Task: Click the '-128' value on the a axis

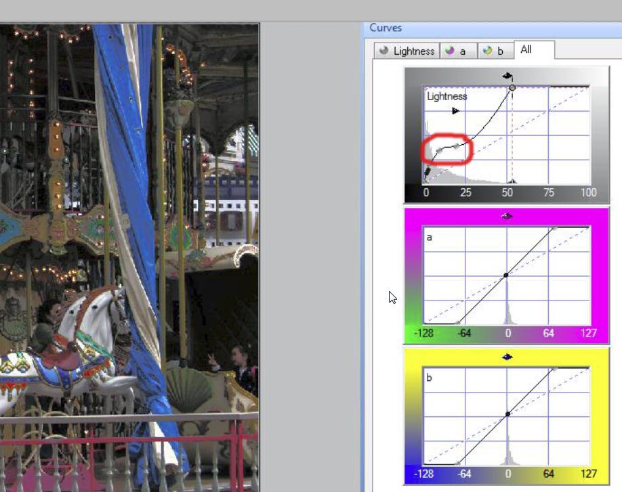Action: (423, 333)
